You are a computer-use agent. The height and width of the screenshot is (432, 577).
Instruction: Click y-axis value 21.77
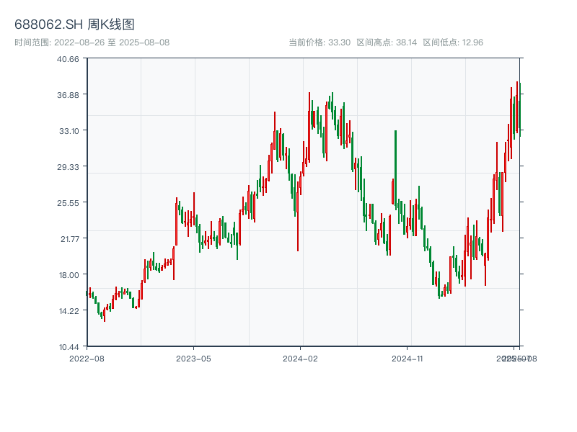[70, 239]
